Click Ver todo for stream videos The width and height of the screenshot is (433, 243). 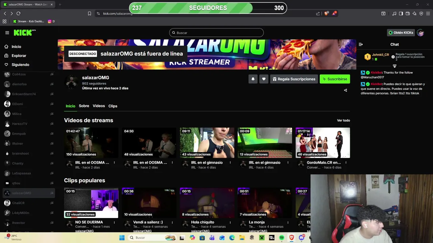(343, 120)
